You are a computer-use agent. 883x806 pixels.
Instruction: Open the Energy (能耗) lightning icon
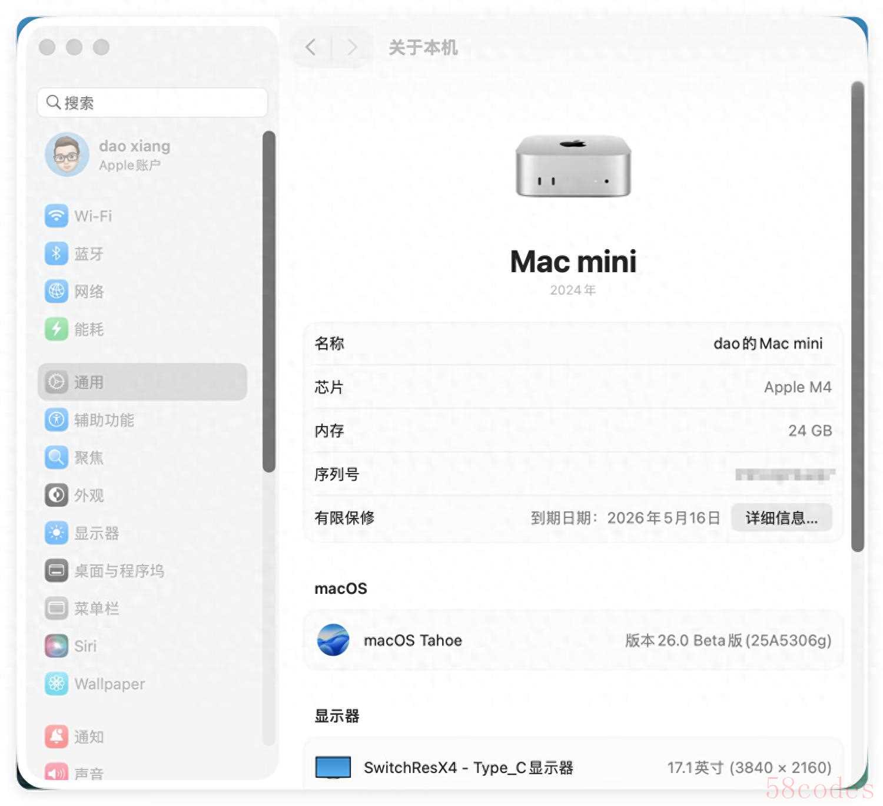[57, 329]
